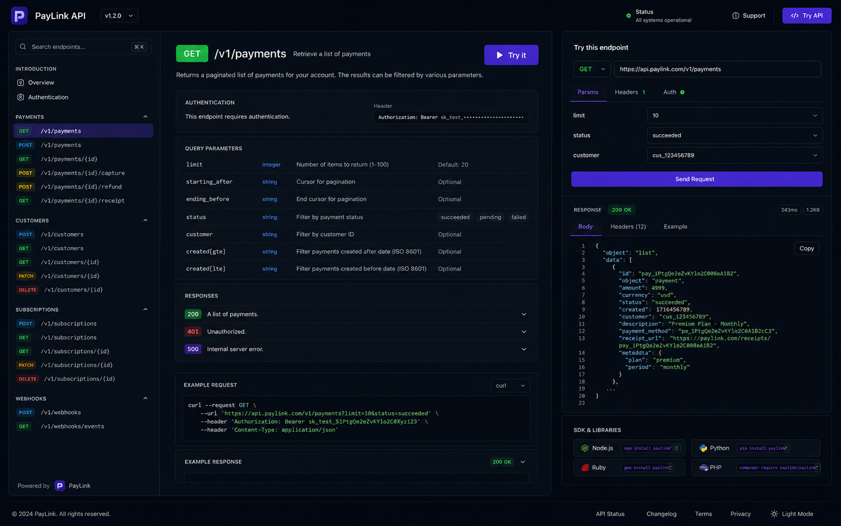Click the play triangle in Try it

500,55
